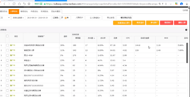Switch to the 时间优化 tab

pos(45,11)
